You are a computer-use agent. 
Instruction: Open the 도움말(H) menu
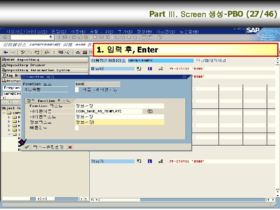[189, 31]
